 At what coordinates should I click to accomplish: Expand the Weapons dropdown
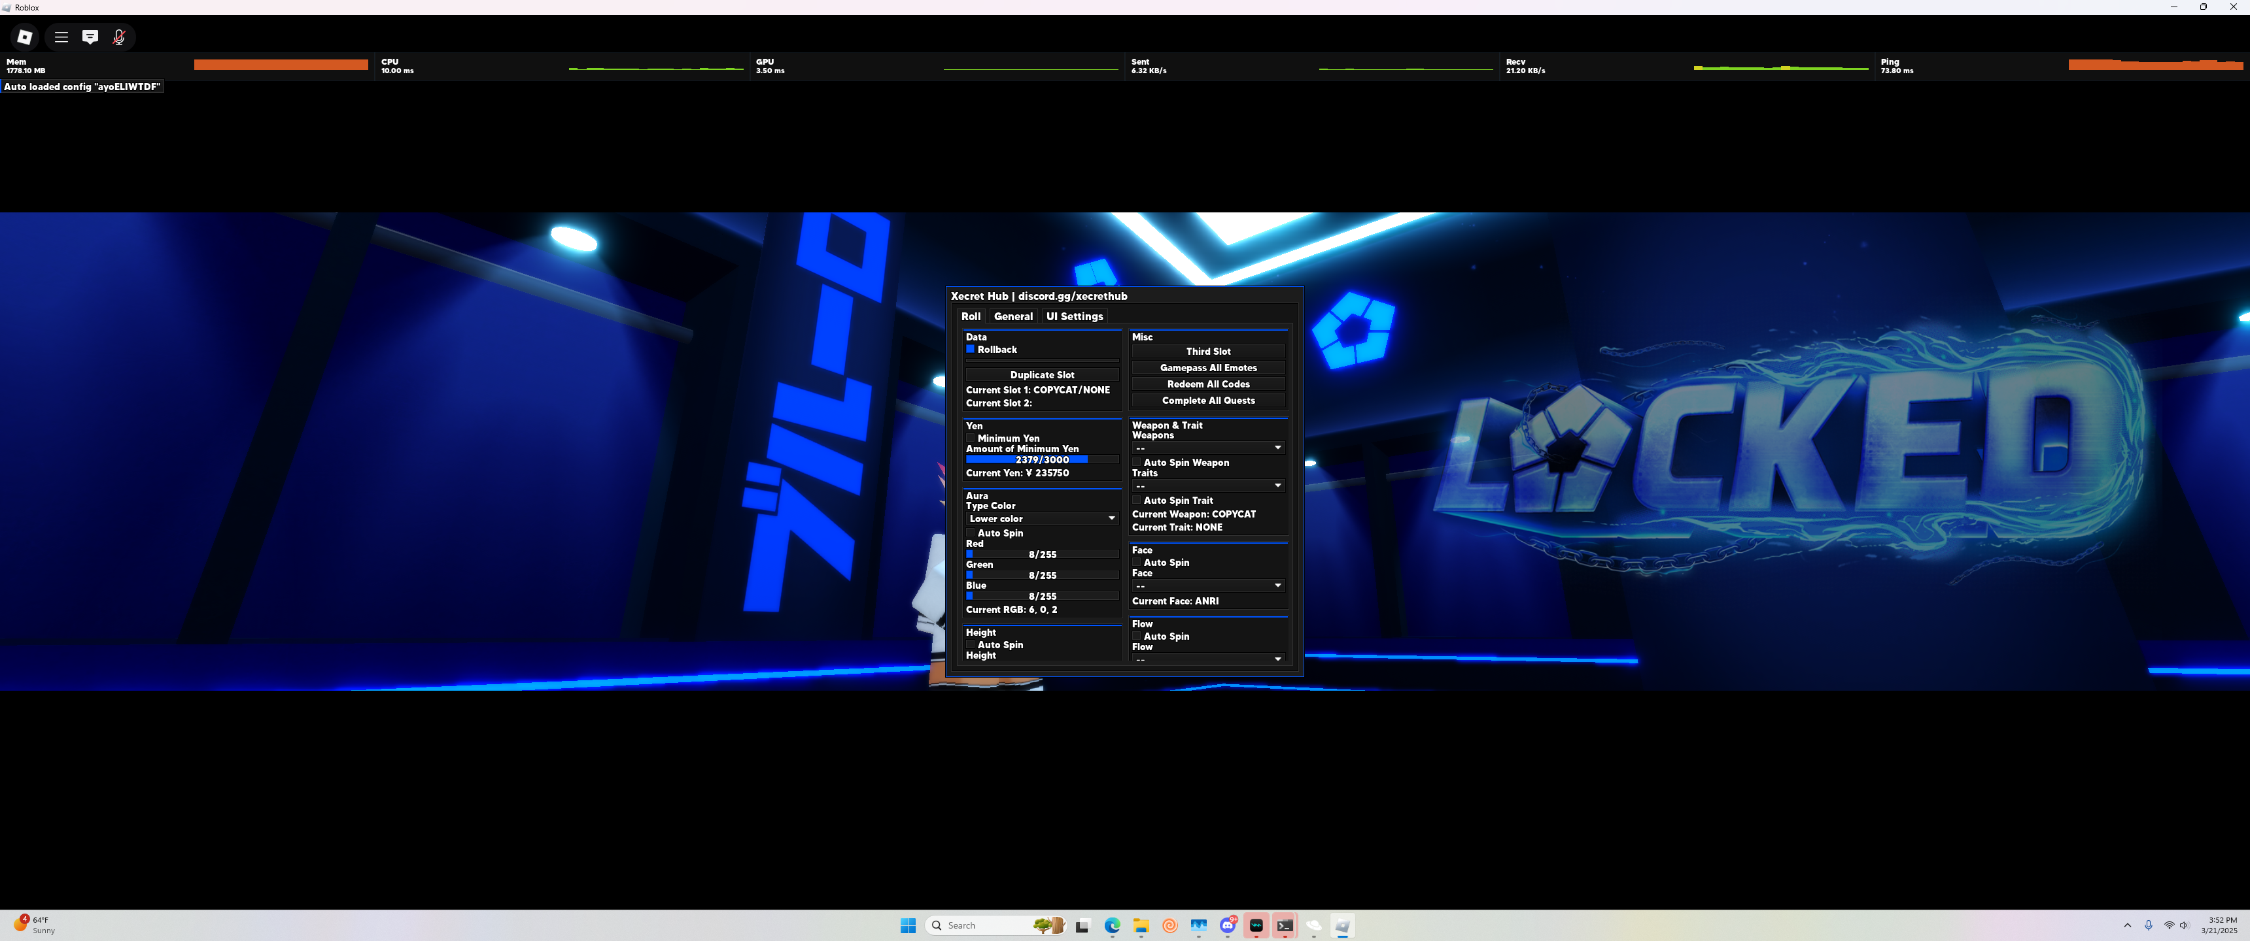(1208, 448)
